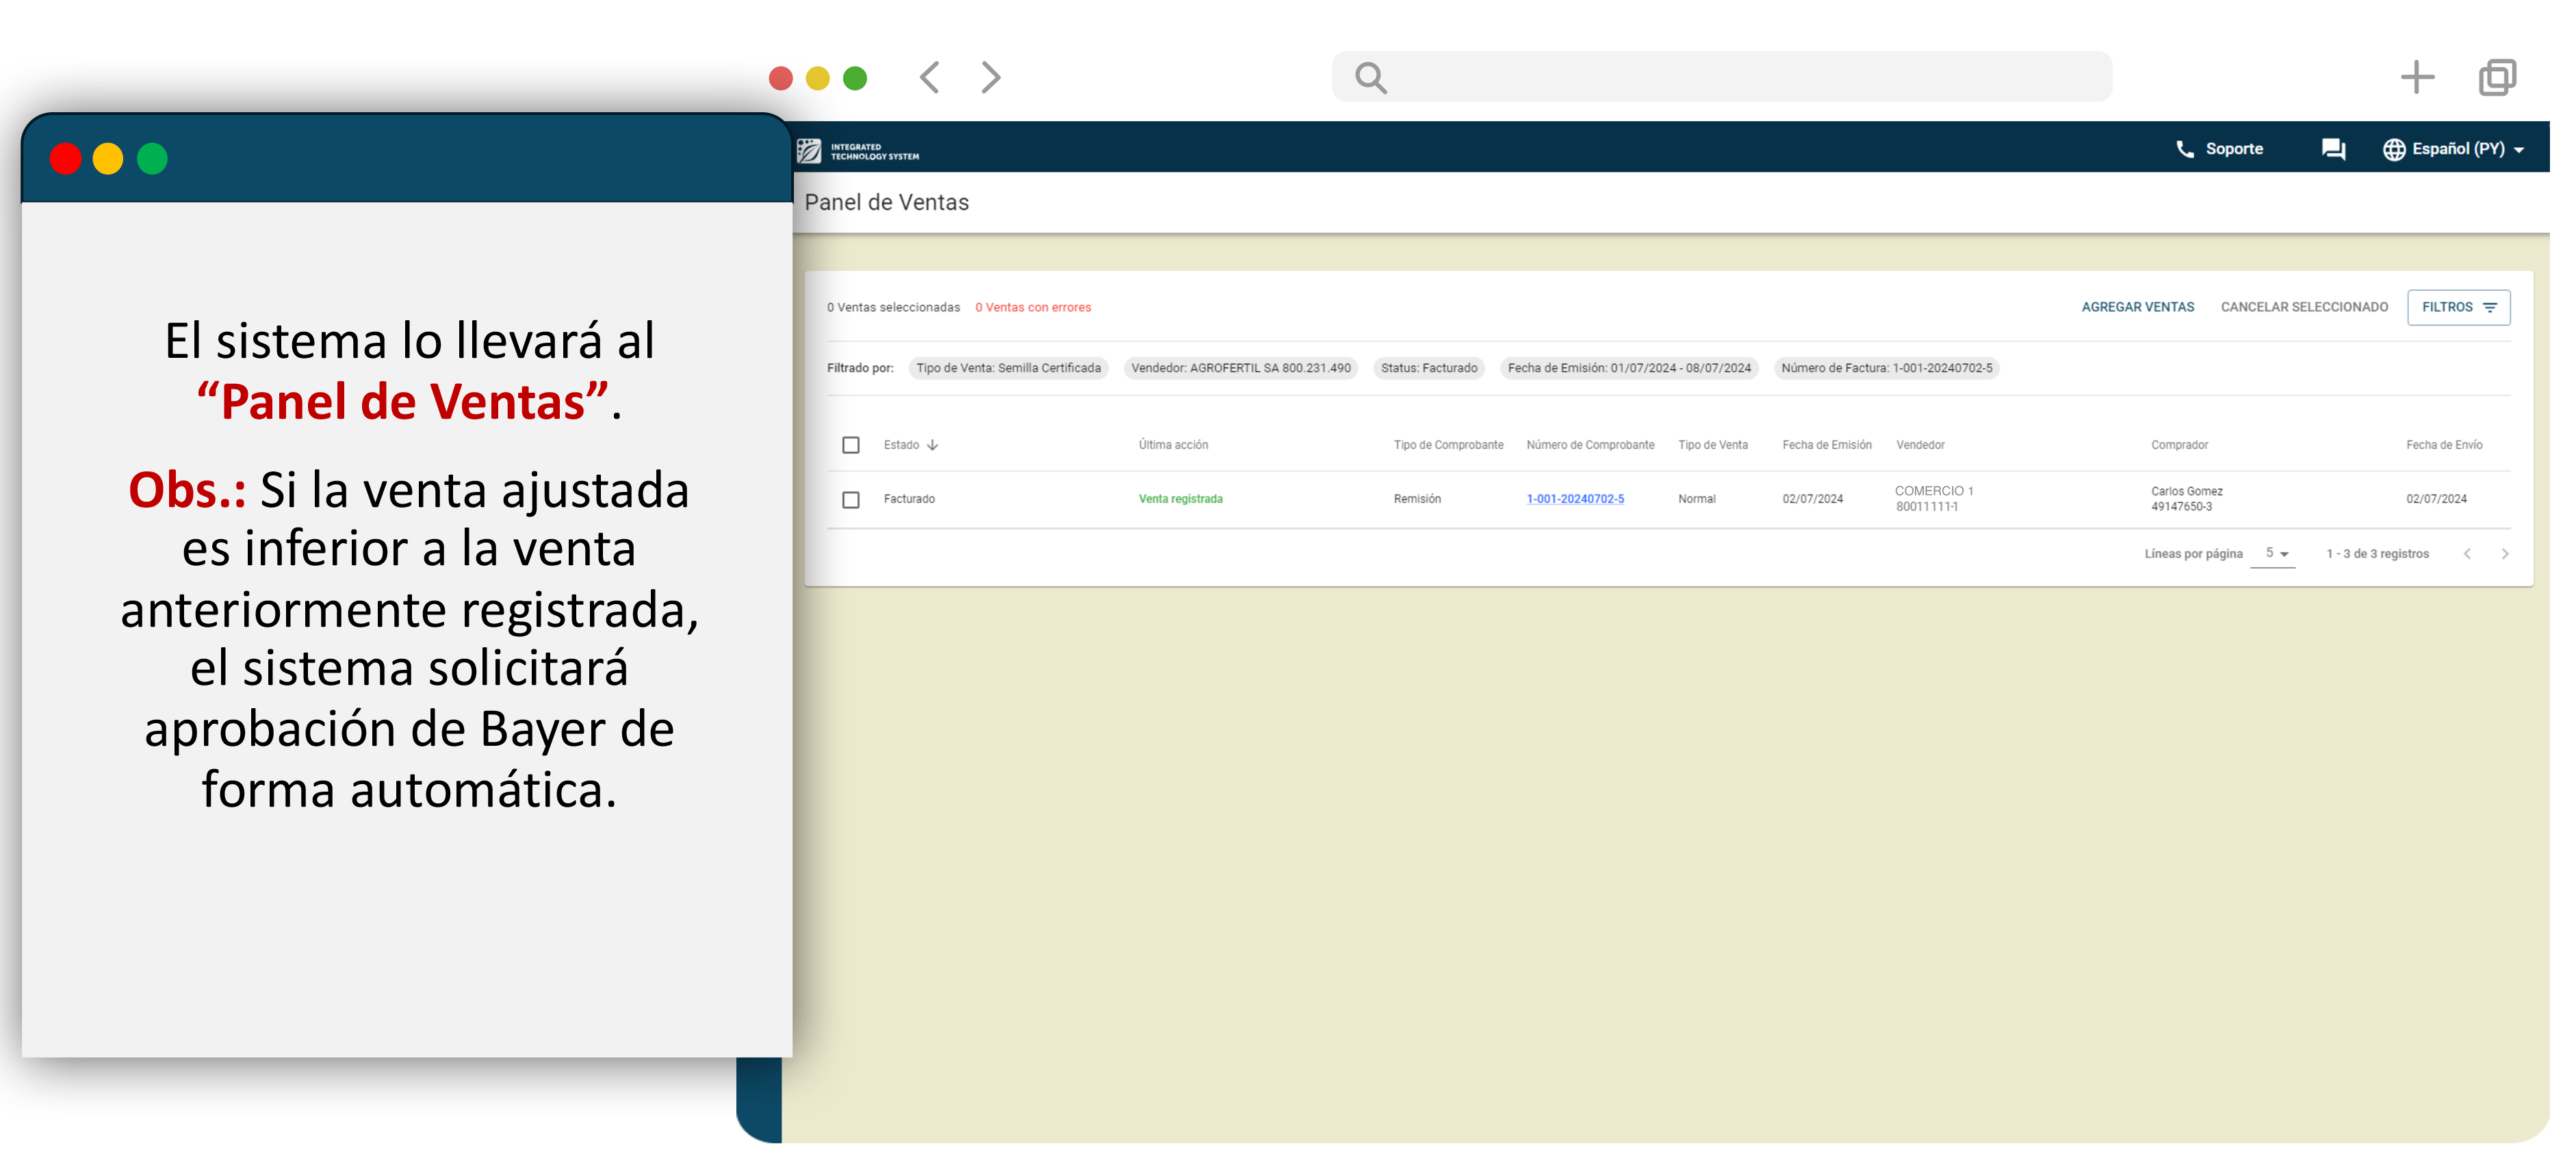Check the select-all header checkbox
Viewport: 2576px width, 1170px height.
coord(851,445)
